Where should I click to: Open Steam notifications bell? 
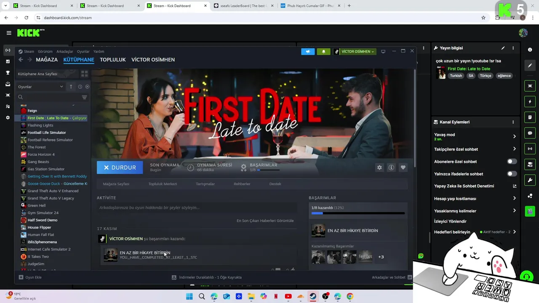coord(323,51)
